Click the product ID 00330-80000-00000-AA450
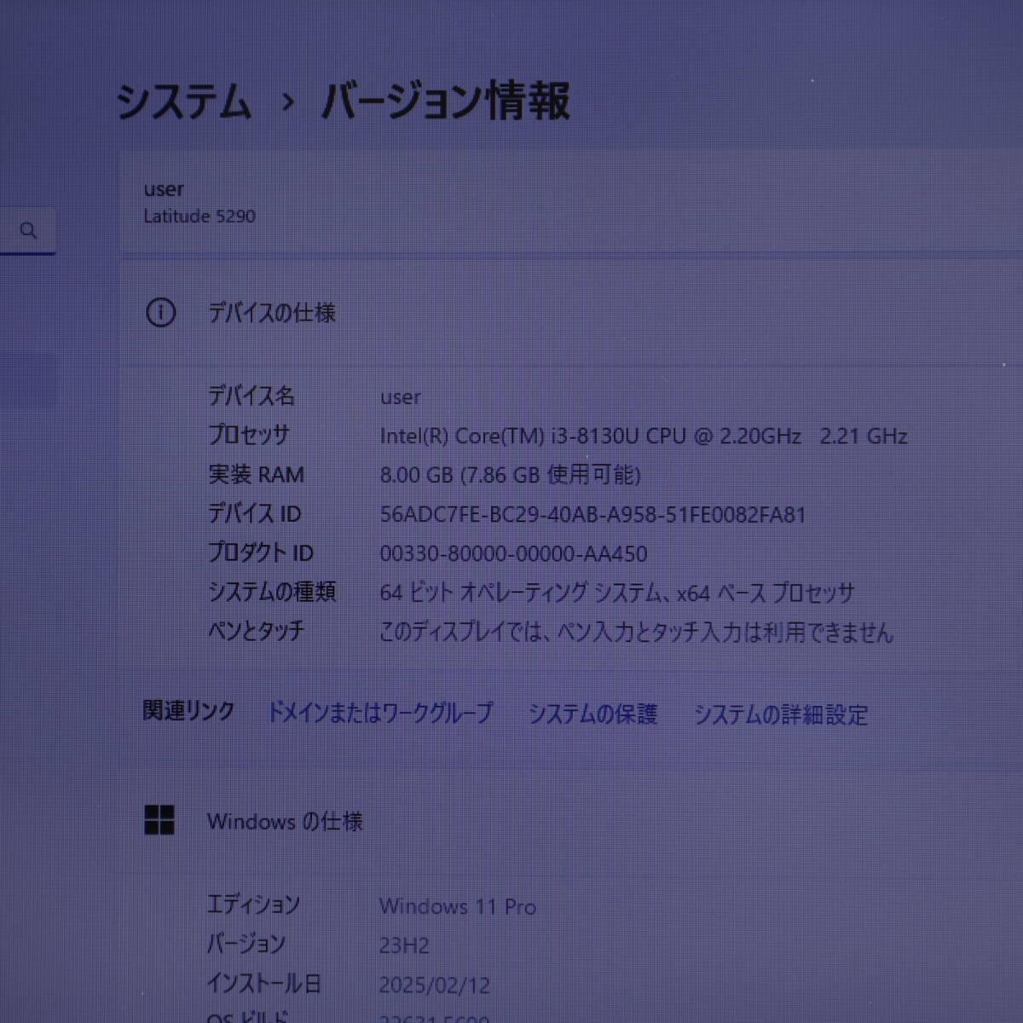The width and height of the screenshot is (1023, 1023). [513, 554]
